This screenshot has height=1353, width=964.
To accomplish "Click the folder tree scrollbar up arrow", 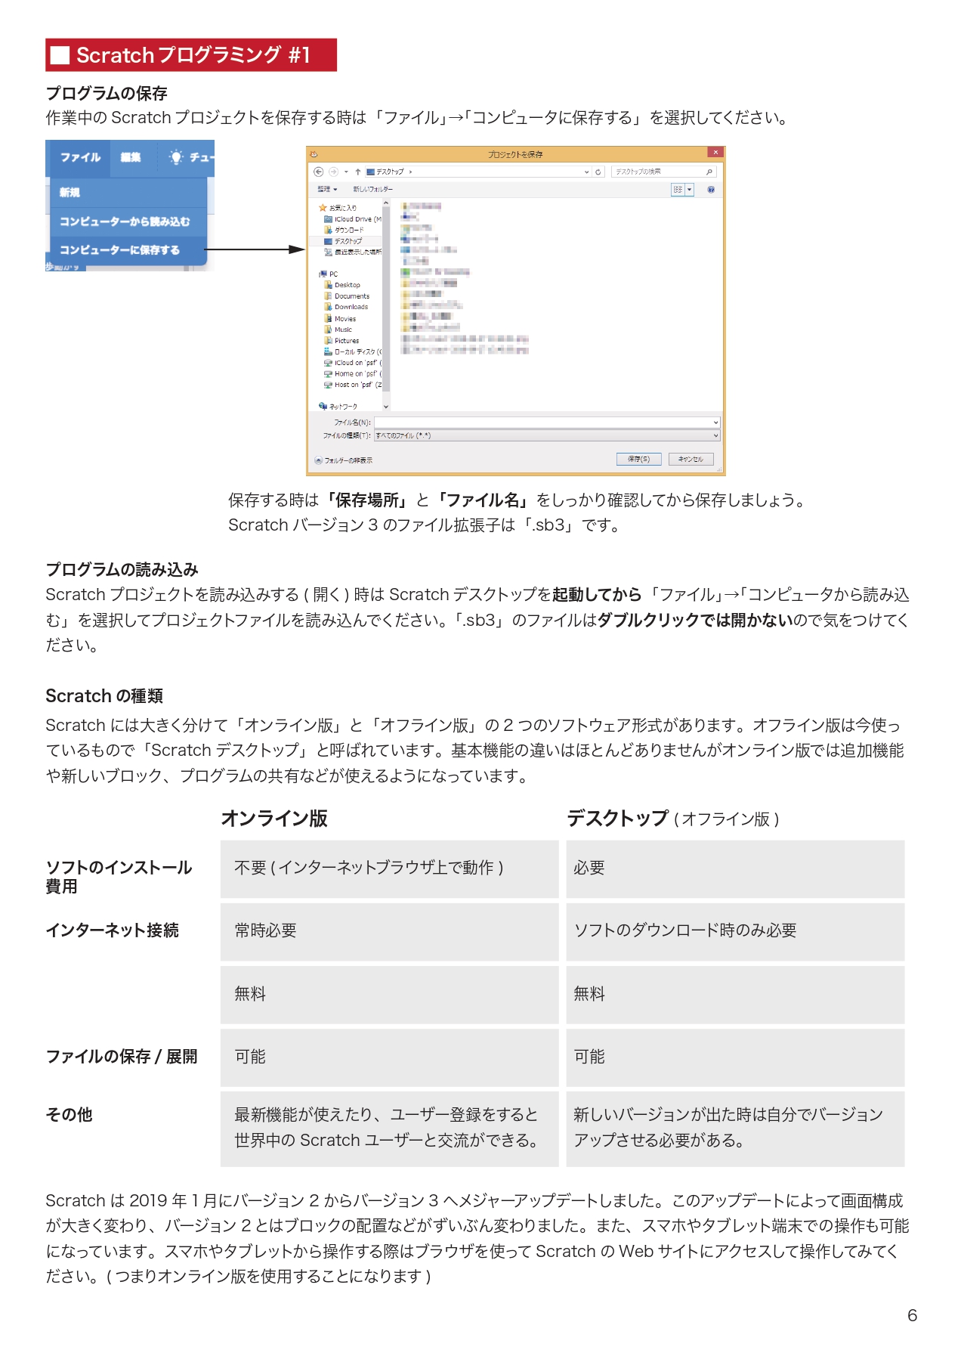I will [386, 203].
